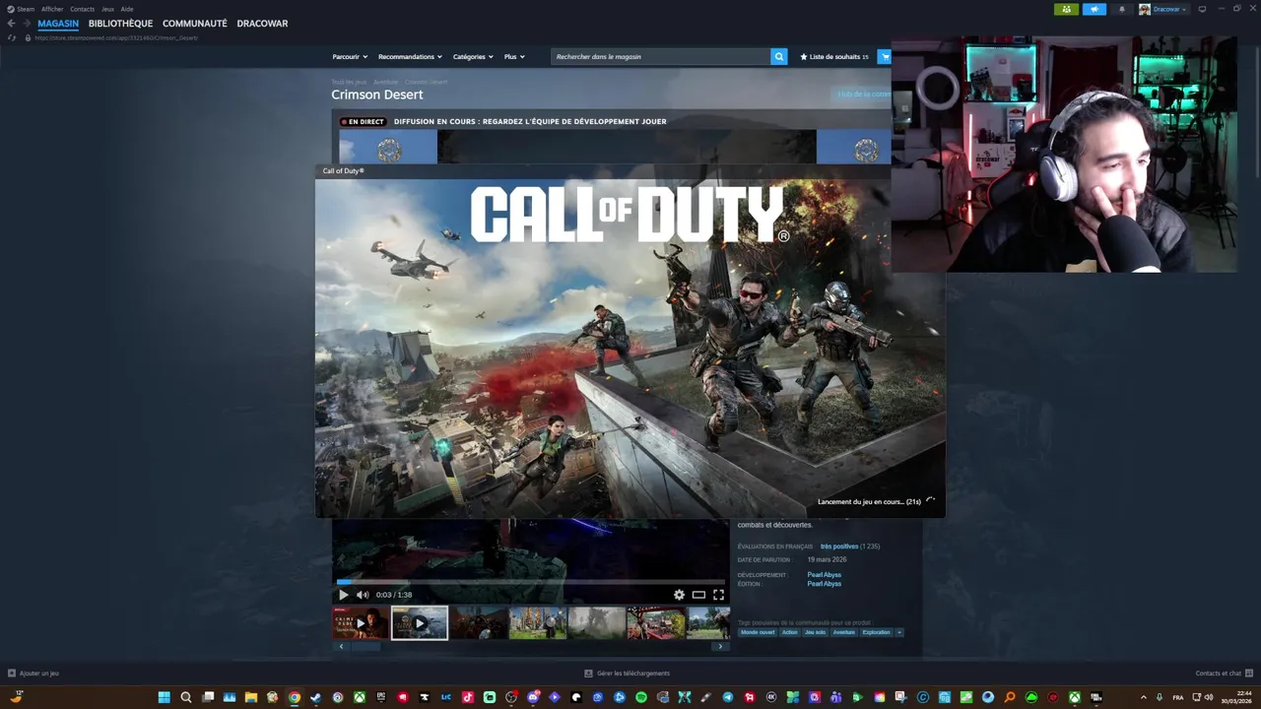
Task: Mute the trailer audio
Action: pos(363,595)
